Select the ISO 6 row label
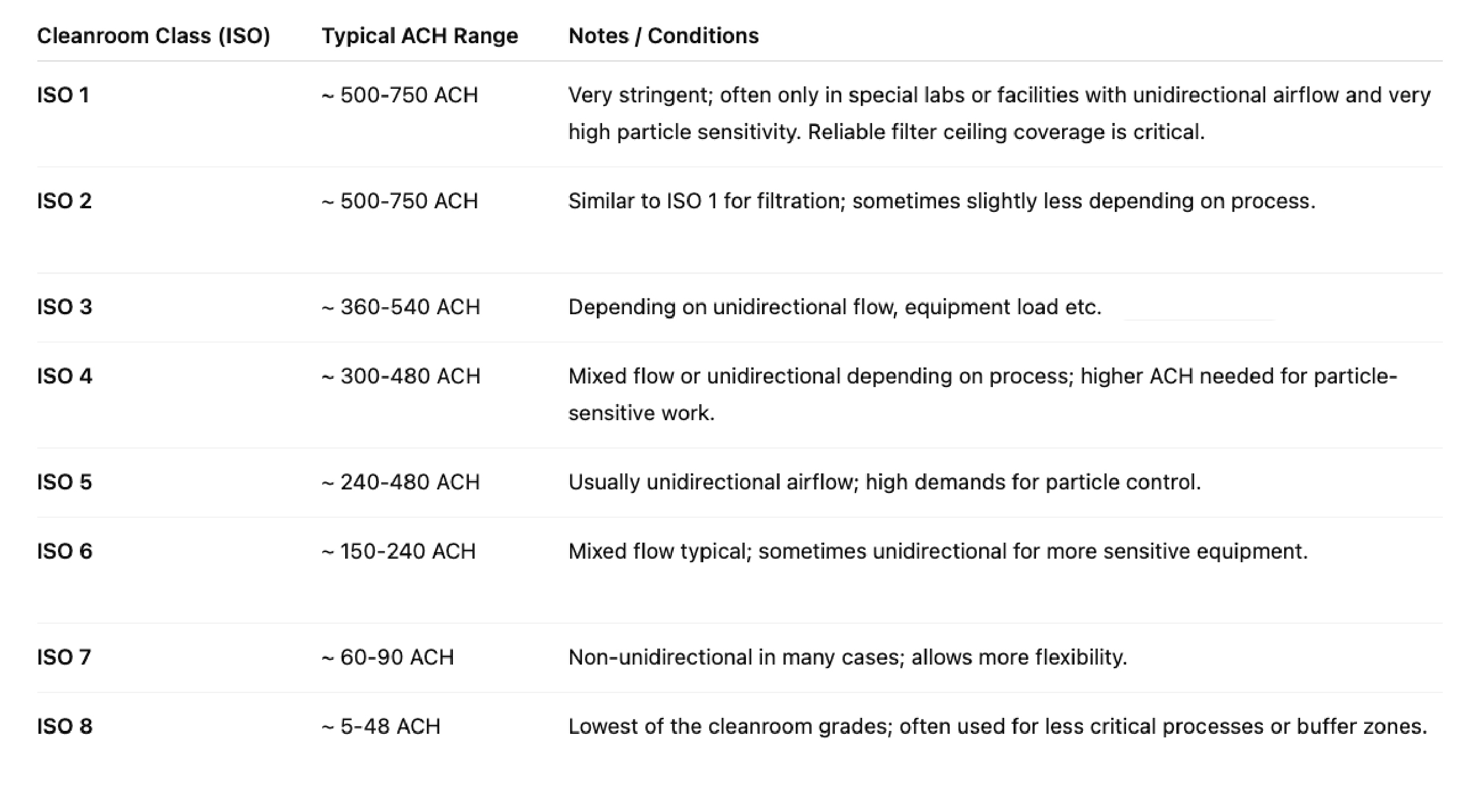Screen dimensions: 1473x793 (x=64, y=552)
